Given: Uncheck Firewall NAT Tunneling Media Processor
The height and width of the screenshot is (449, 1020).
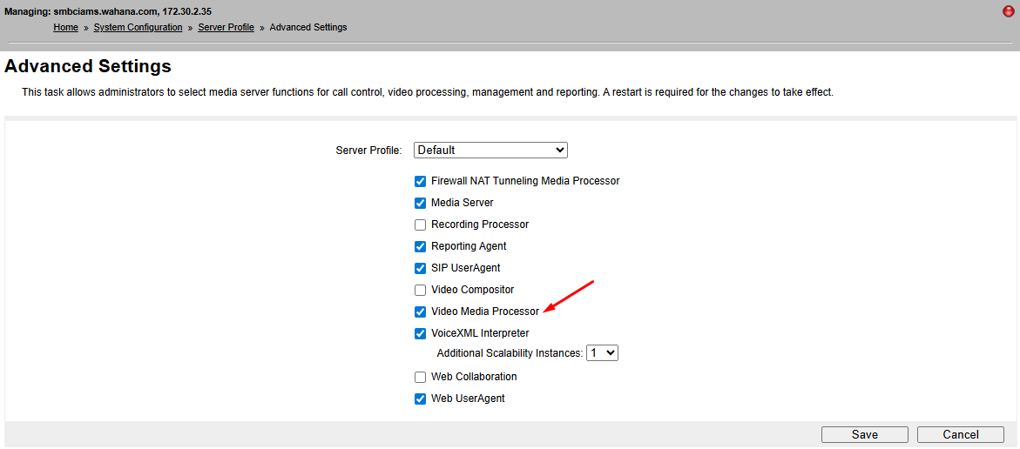Looking at the screenshot, I should (421, 182).
